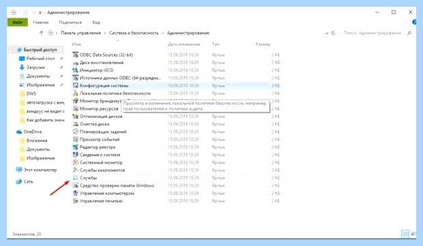Select the Службы gear icon
423x246 pixels.
(x=76, y=178)
